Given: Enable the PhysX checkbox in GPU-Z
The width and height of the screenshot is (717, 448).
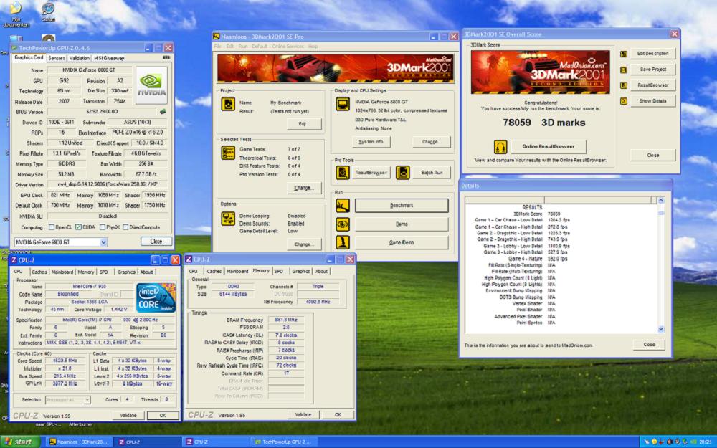Looking at the screenshot, I should 103,227.
